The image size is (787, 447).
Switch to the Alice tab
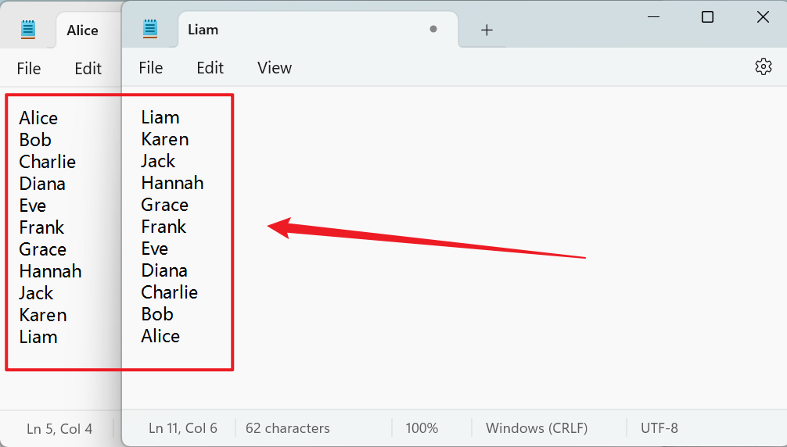[x=82, y=30]
